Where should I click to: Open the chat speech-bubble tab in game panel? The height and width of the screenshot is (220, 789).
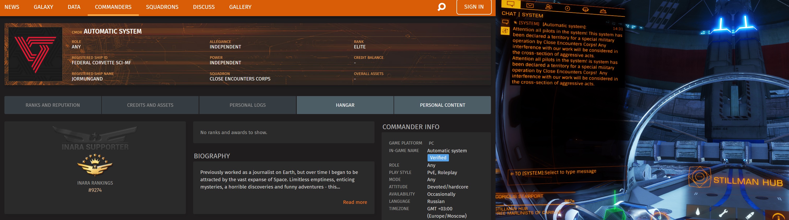(510, 4)
